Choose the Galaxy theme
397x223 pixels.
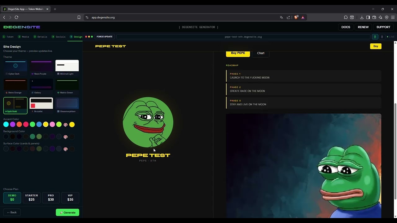[x=41, y=87]
